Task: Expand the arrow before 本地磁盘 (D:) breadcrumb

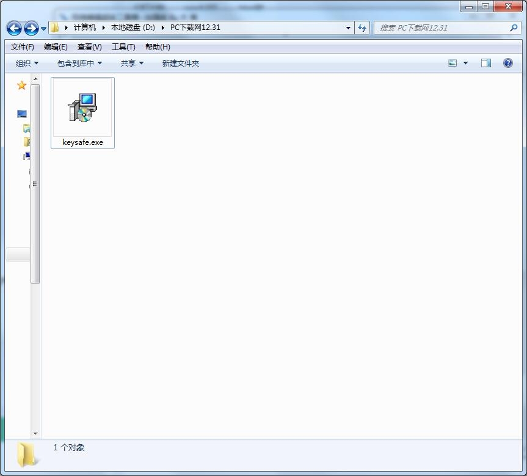Action: pos(104,27)
